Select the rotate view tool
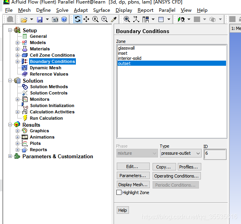This screenshot has width=241, height=224. pyautogui.click(x=77, y=19)
